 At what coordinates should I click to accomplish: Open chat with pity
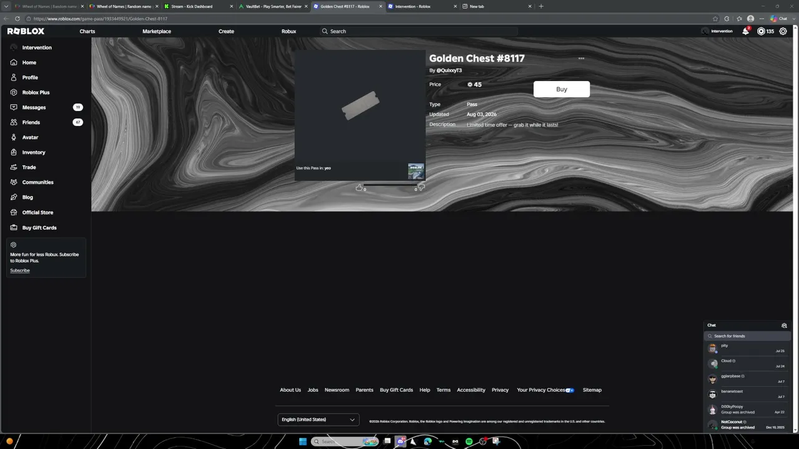pyautogui.click(x=747, y=348)
